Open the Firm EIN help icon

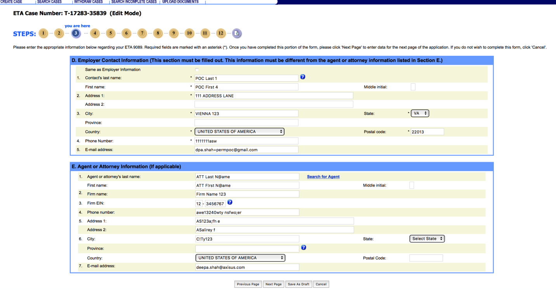pos(230,202)
